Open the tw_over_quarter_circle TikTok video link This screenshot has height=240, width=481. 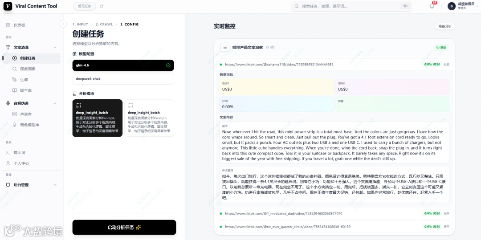(288, 227)
